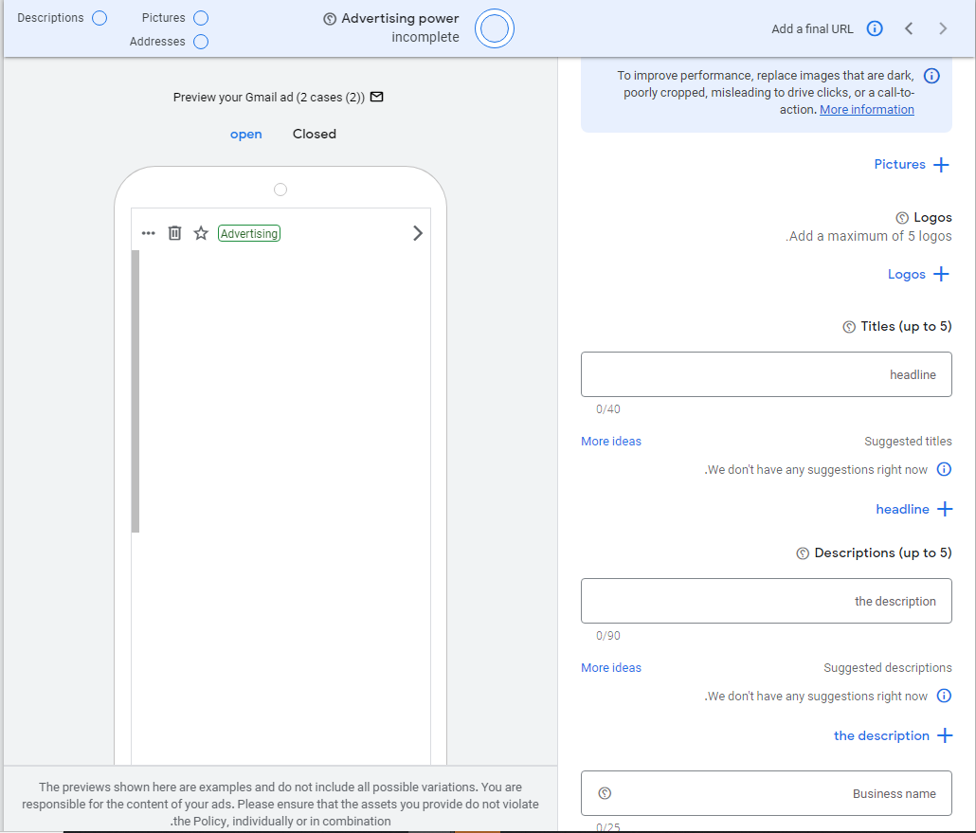The height and width of the screenshot is (833, 976).
Task: Go to previous step with left chevron
Action: pos(909,28)
